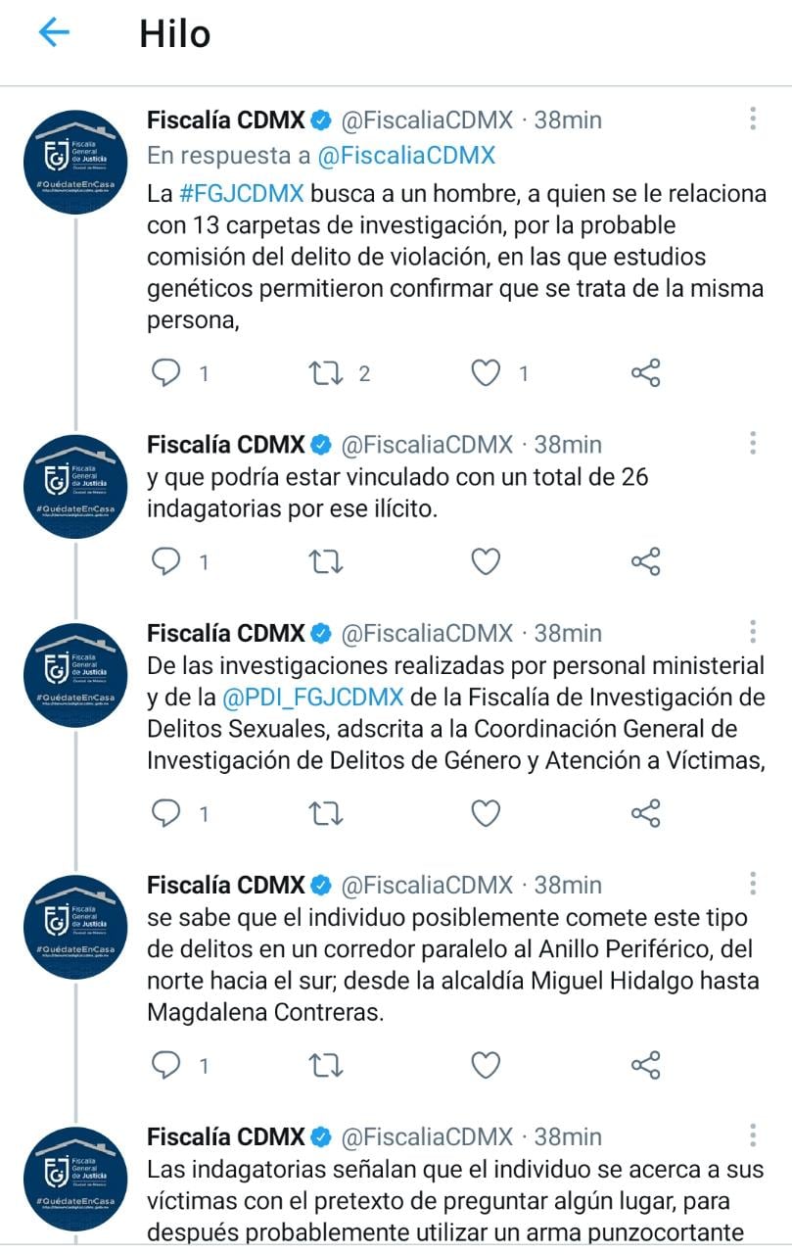The image size is (792, 1254).
Task: Open the #FGJCDMX hashtag link
Action: [x=241, y=191]
